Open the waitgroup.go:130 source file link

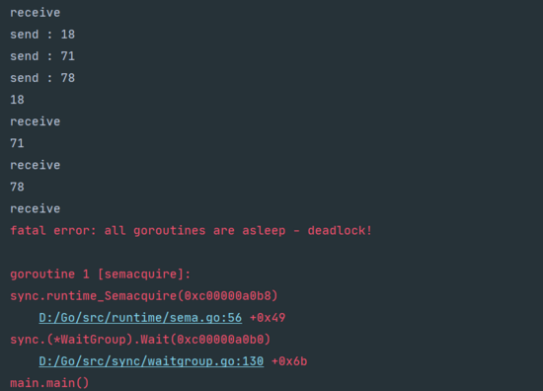click(151, 361)
